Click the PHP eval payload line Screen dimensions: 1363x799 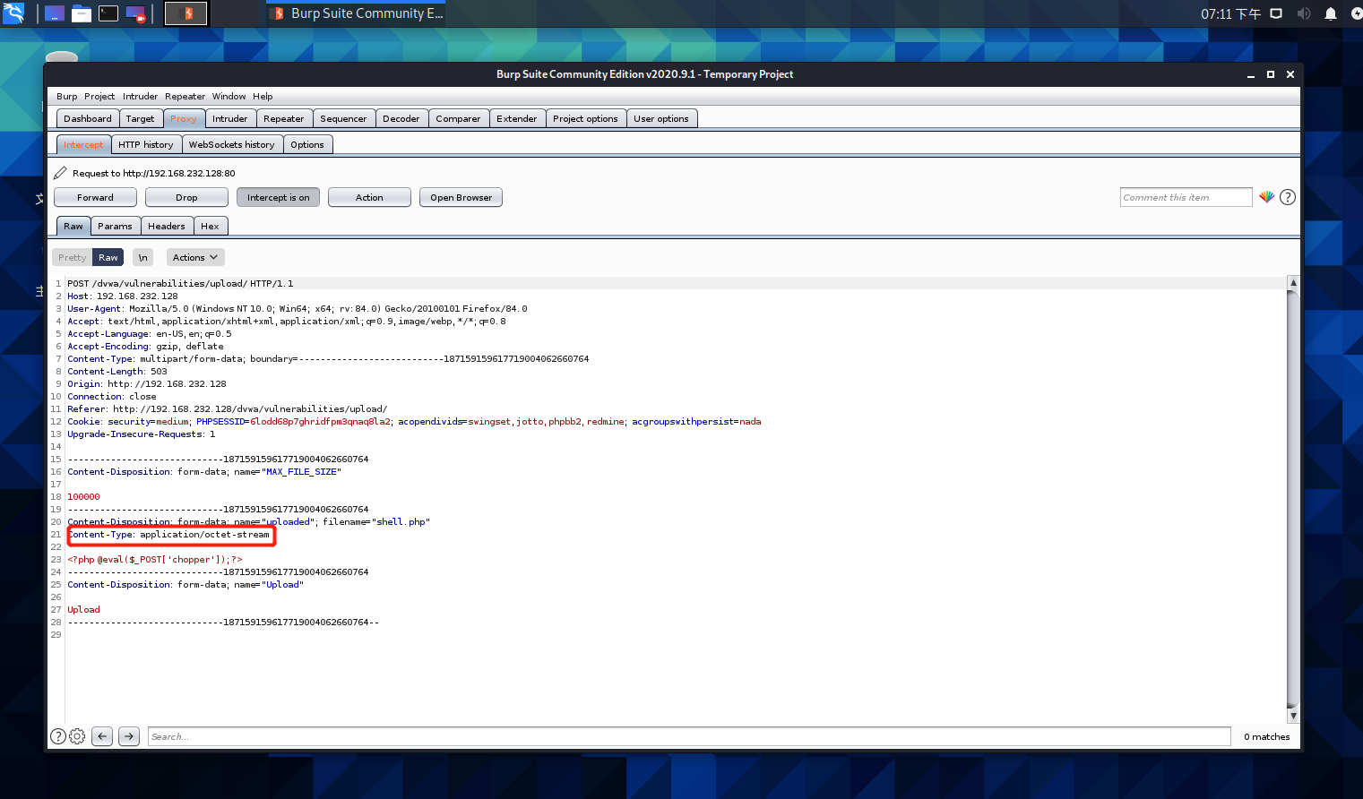tap(155, 559)
